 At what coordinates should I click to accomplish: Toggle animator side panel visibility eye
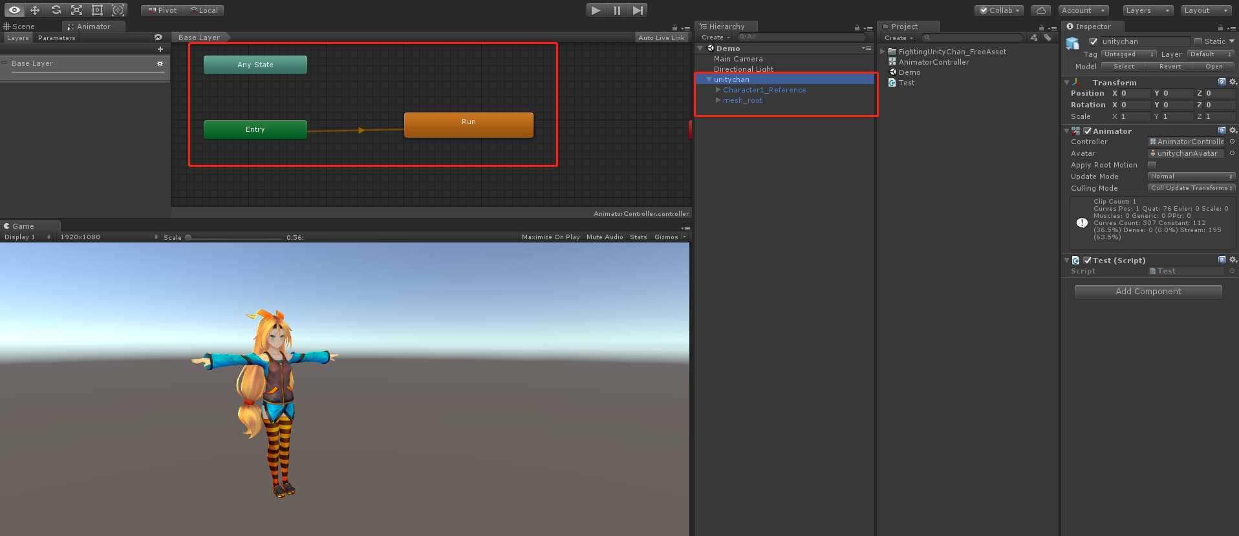(158, 38)
